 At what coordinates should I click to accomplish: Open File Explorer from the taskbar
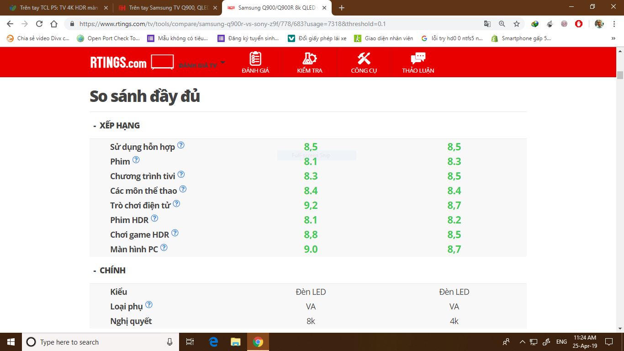[x=236, y=342]
